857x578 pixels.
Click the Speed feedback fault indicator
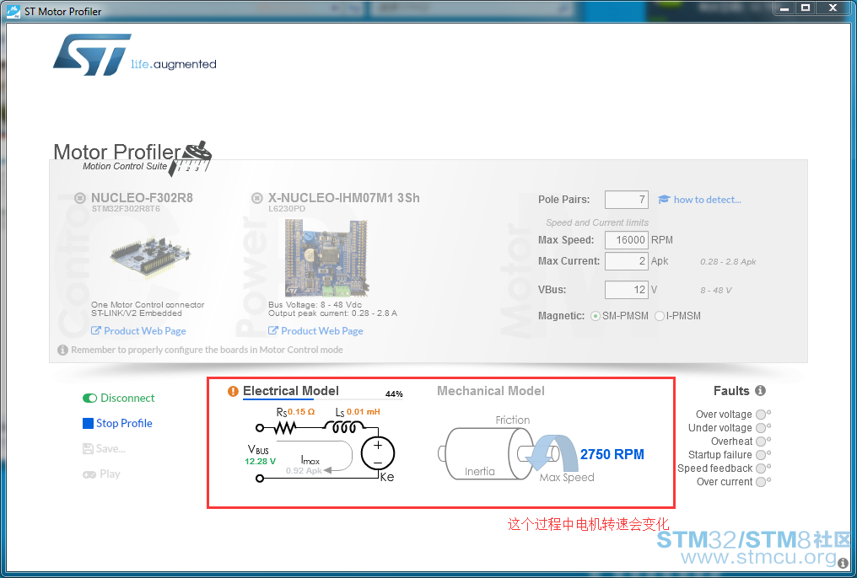(x=761, y=468)
